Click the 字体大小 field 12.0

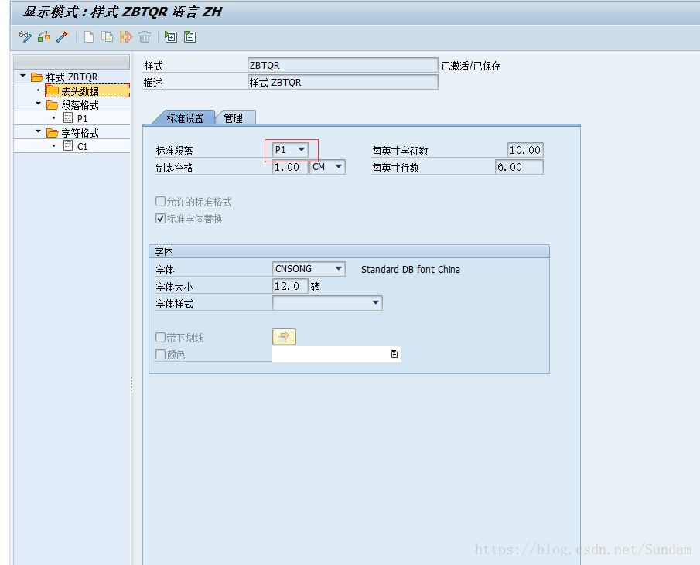pyautogui.click(x=290, y=286)
